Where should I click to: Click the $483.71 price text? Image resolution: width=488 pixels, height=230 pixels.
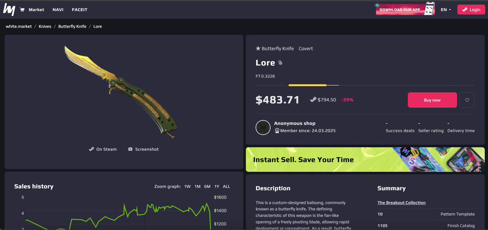(x=278, y=100)
